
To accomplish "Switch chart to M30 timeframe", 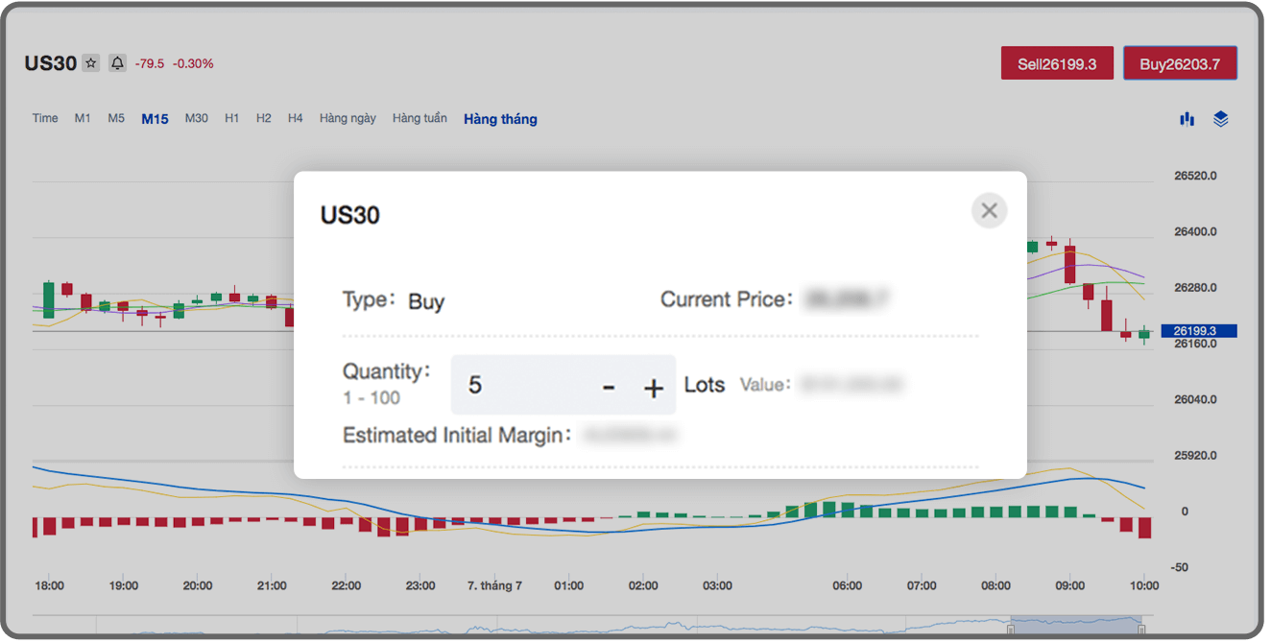I will tap(196, 118).
